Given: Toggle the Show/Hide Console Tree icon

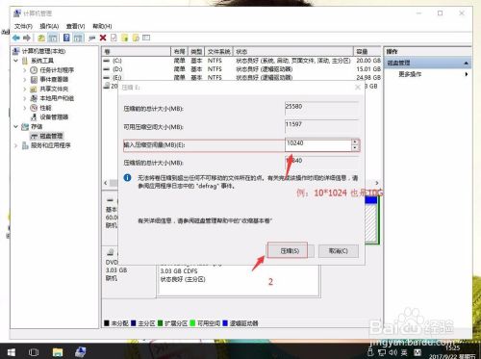Looking at the screenshot, I should (53, 38).
